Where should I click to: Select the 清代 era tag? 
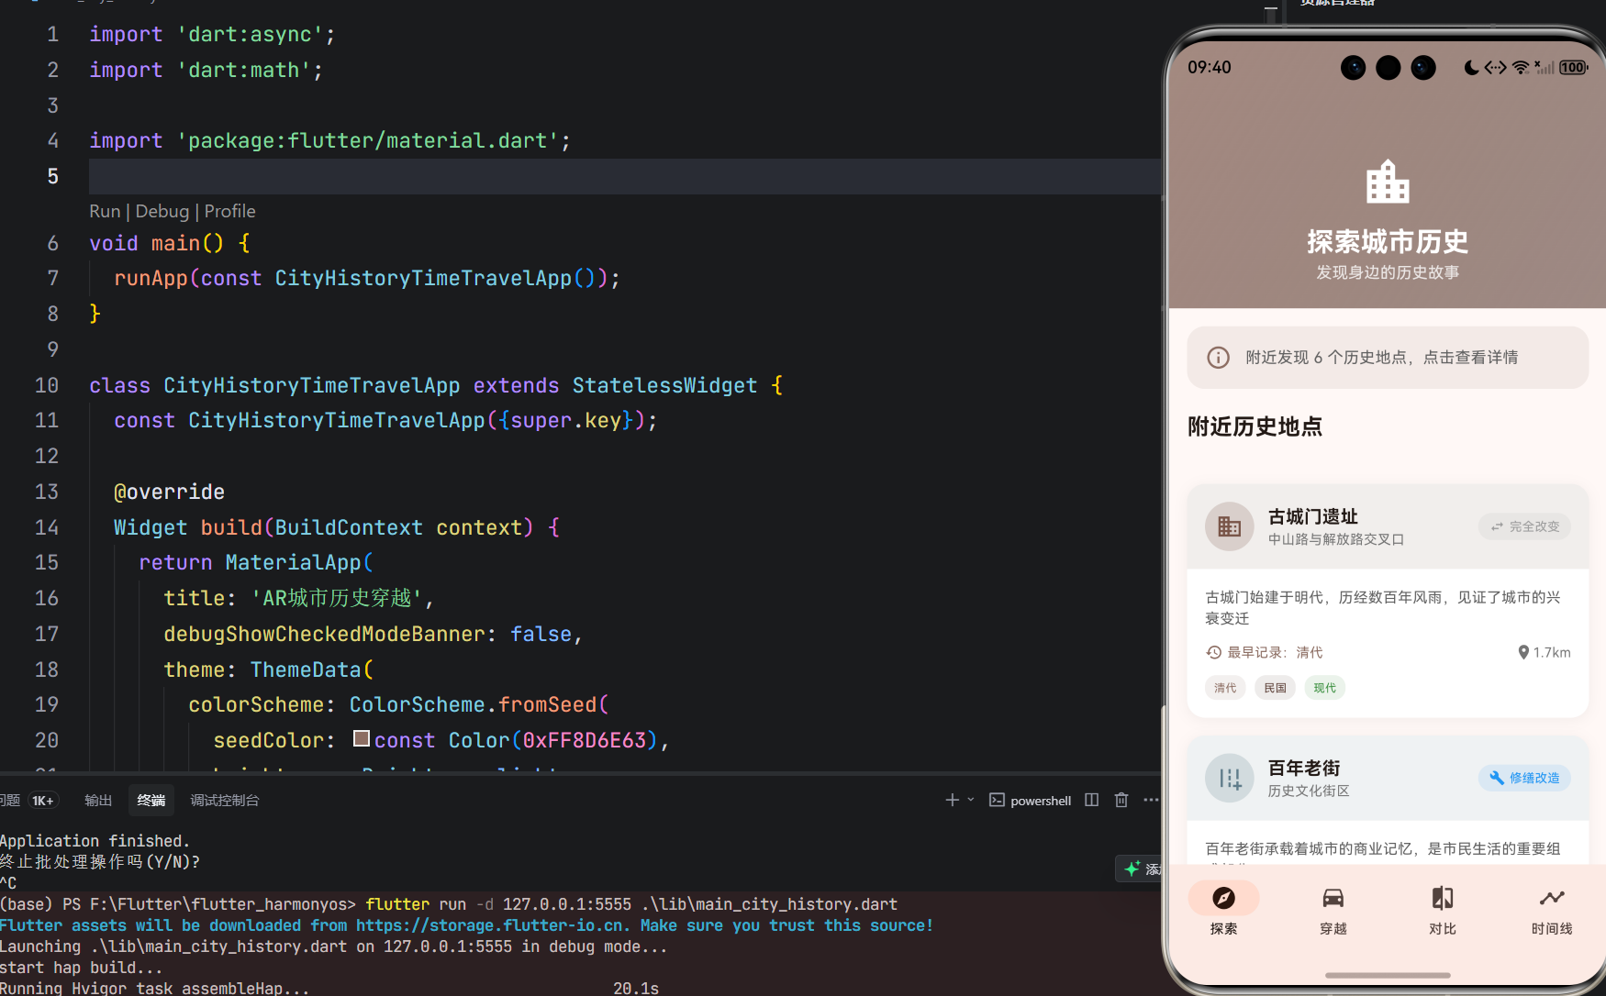[x=1225, y=688]
